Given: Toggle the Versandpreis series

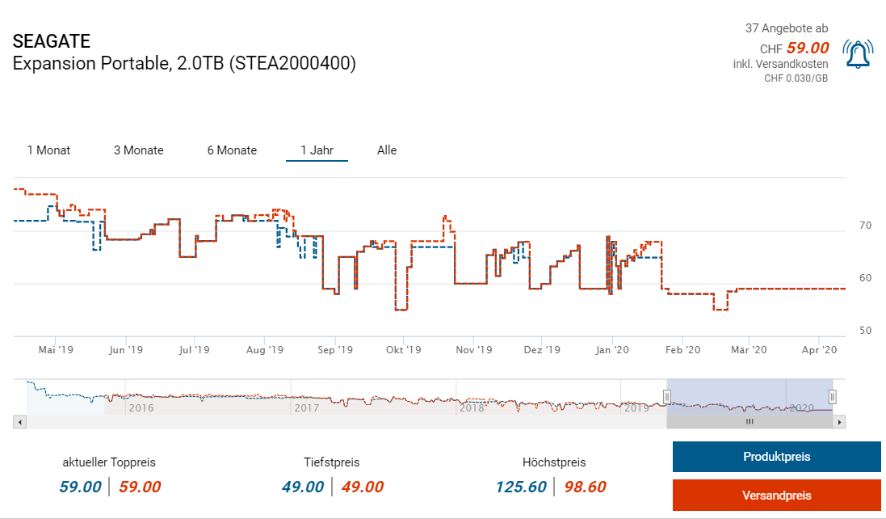Looking at the screenshot, I should pos(776,495).
